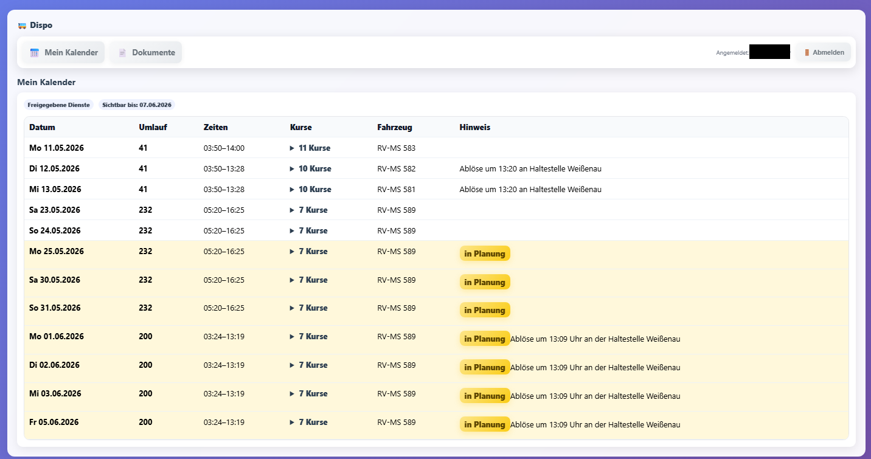The height and width of the screenshot is (459, 871).
Task: Click Umlauf 232 on So 31.05.2026 row
Action: point(145,308)
